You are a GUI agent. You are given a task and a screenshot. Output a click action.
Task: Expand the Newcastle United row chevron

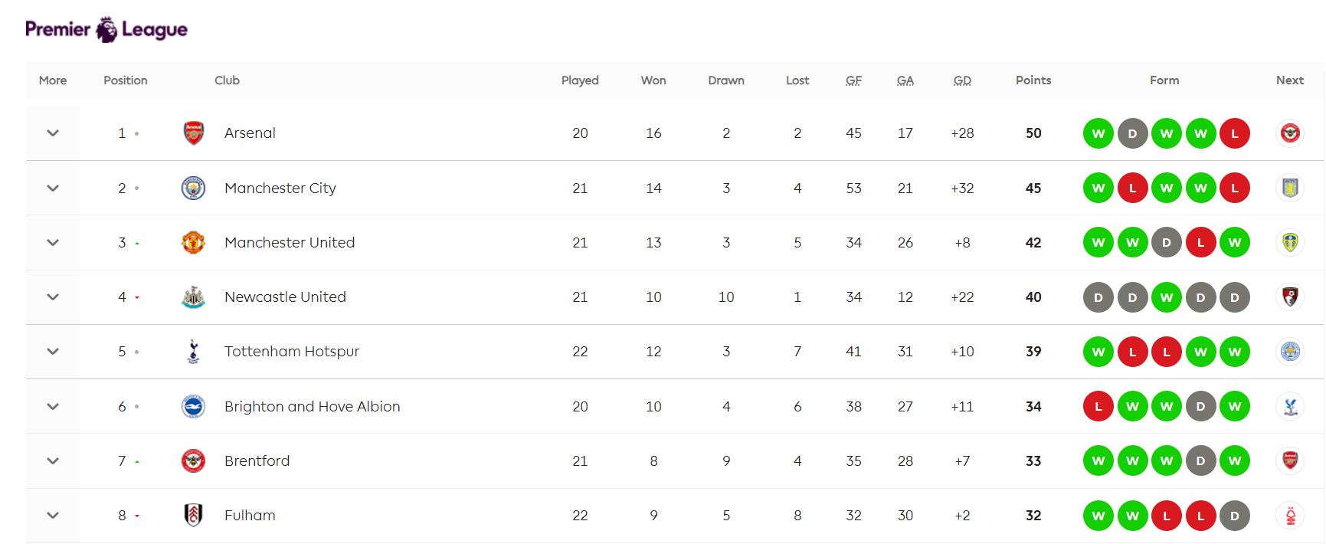point(53,297)
